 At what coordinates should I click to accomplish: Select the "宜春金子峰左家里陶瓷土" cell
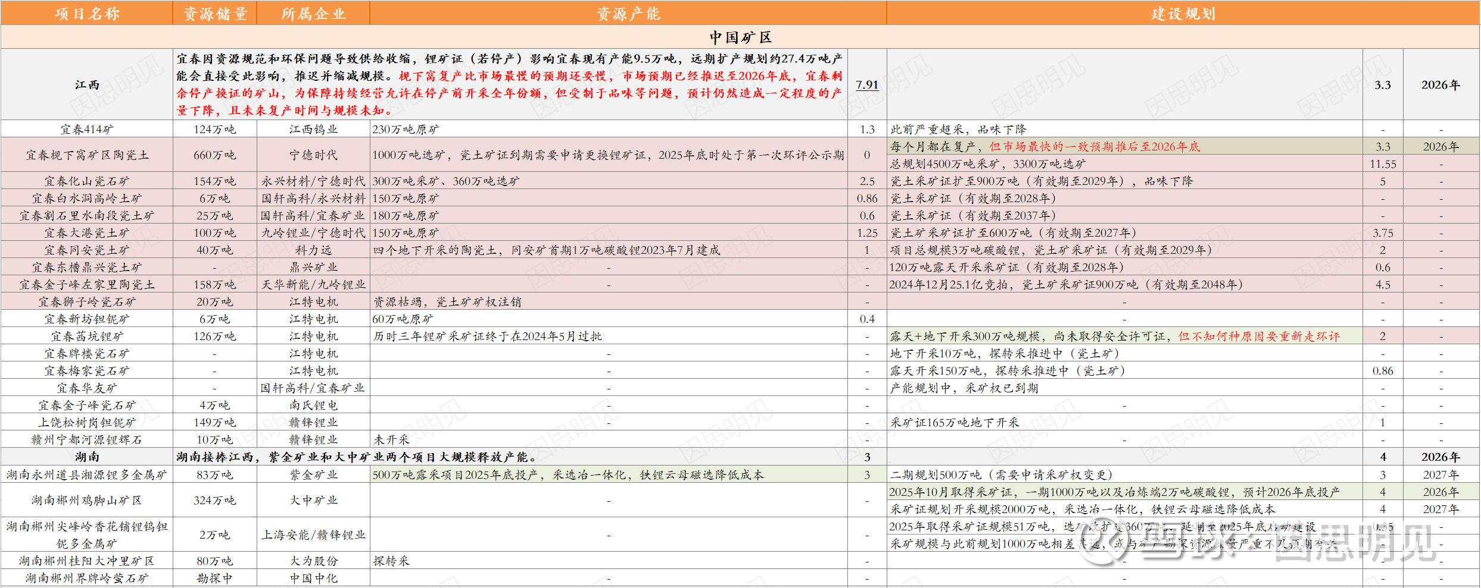87,284
